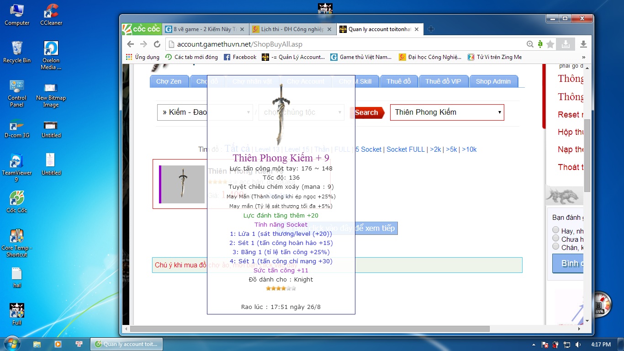Click the bookmark star icon
Screen dimensions: 624x351
click(x=550, y=44)
